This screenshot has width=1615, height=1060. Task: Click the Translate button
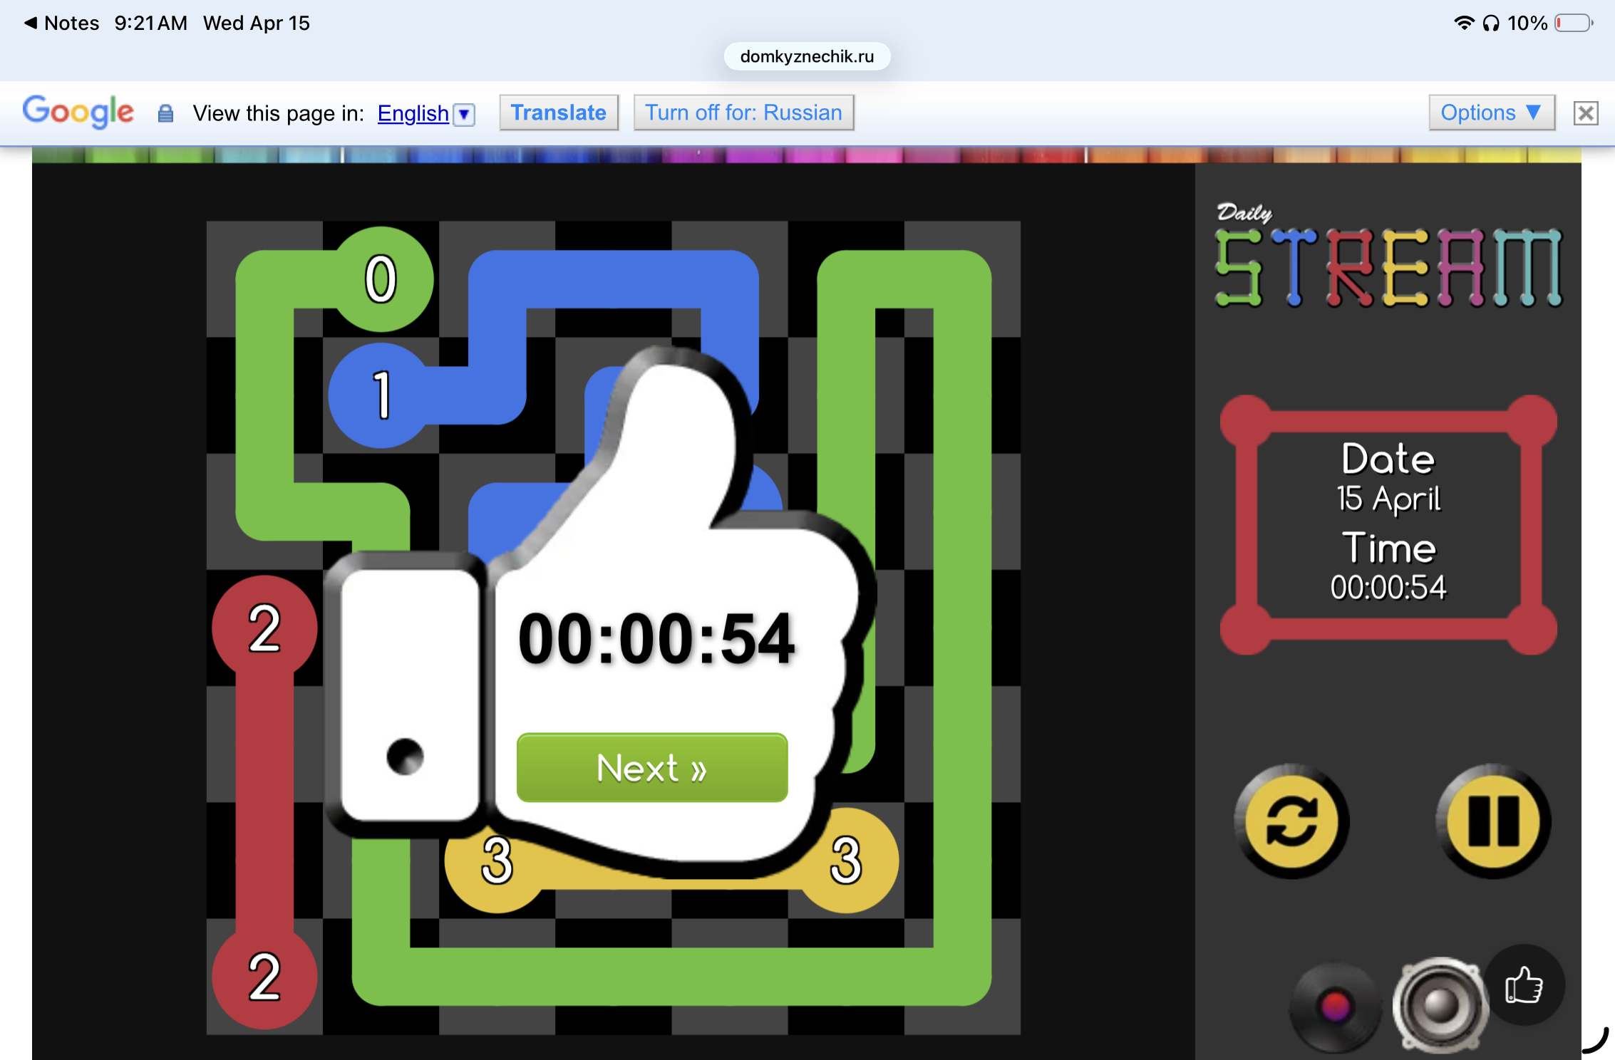[558, 113]
